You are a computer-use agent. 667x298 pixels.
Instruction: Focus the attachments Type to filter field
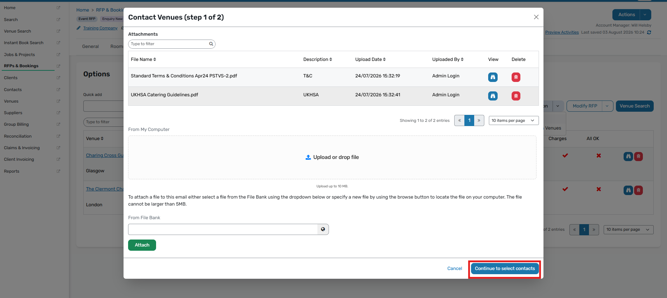(169, 44)
